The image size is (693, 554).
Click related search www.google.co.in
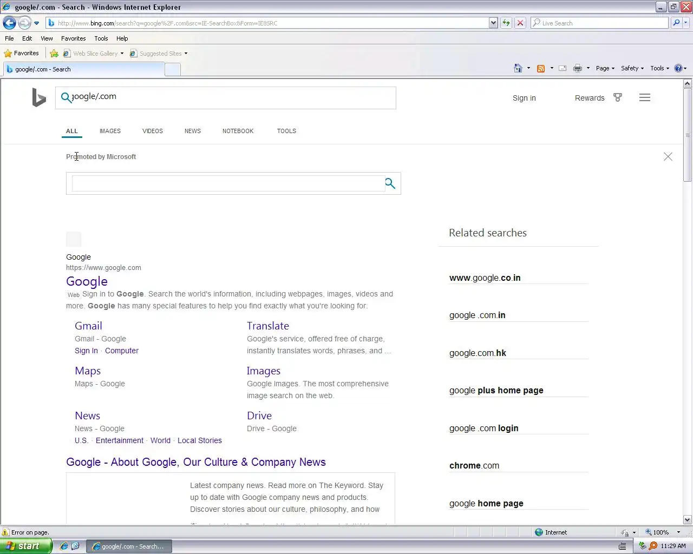point(485,278)
